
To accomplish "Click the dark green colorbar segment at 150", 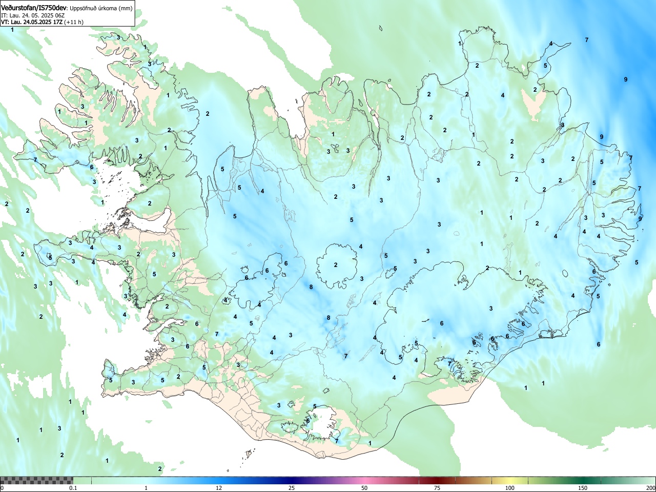I will [583, 480].
